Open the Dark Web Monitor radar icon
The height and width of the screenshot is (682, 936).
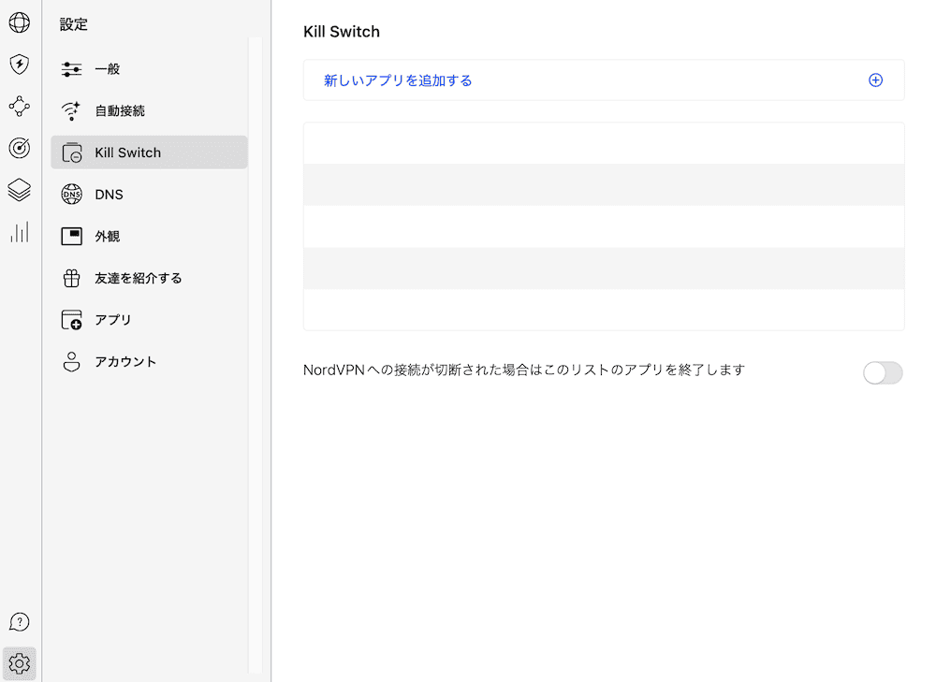click(19, 148)
